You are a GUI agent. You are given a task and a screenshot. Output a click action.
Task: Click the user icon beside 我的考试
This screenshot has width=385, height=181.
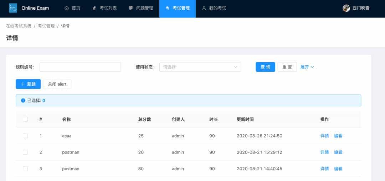click(x=204, y=8)
